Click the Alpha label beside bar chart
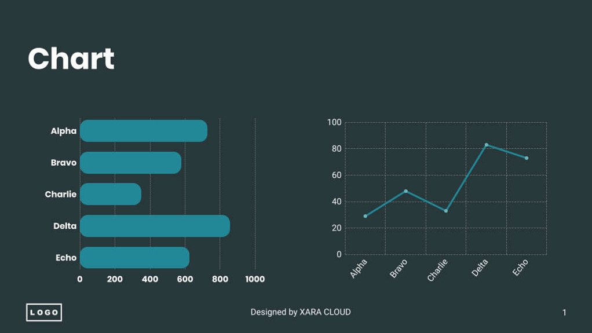Screen dimensions: 592x333 point(64,131)
